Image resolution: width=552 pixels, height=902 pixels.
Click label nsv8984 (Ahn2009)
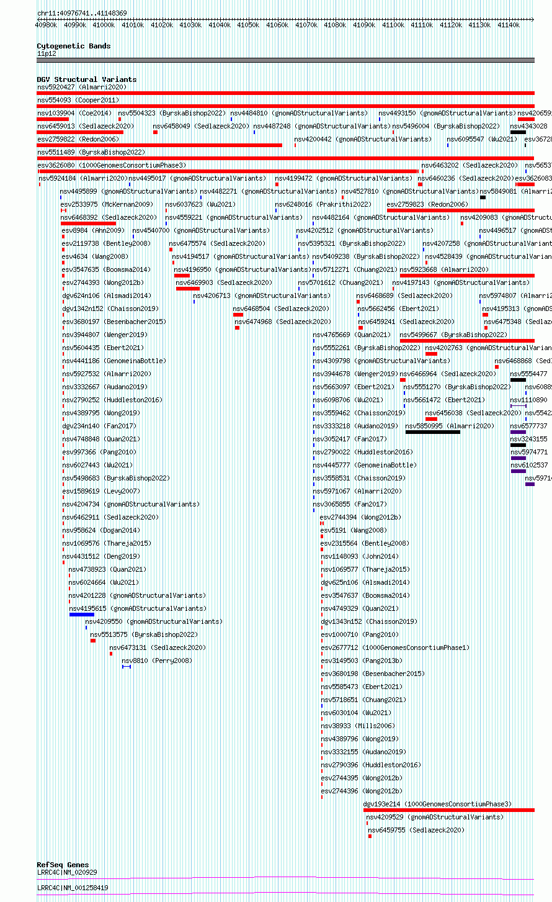93,230
